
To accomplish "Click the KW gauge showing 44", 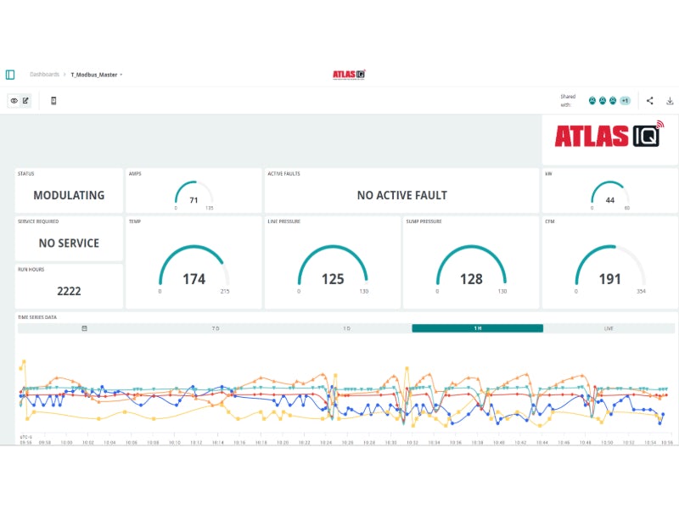I will tap(609, 195).
